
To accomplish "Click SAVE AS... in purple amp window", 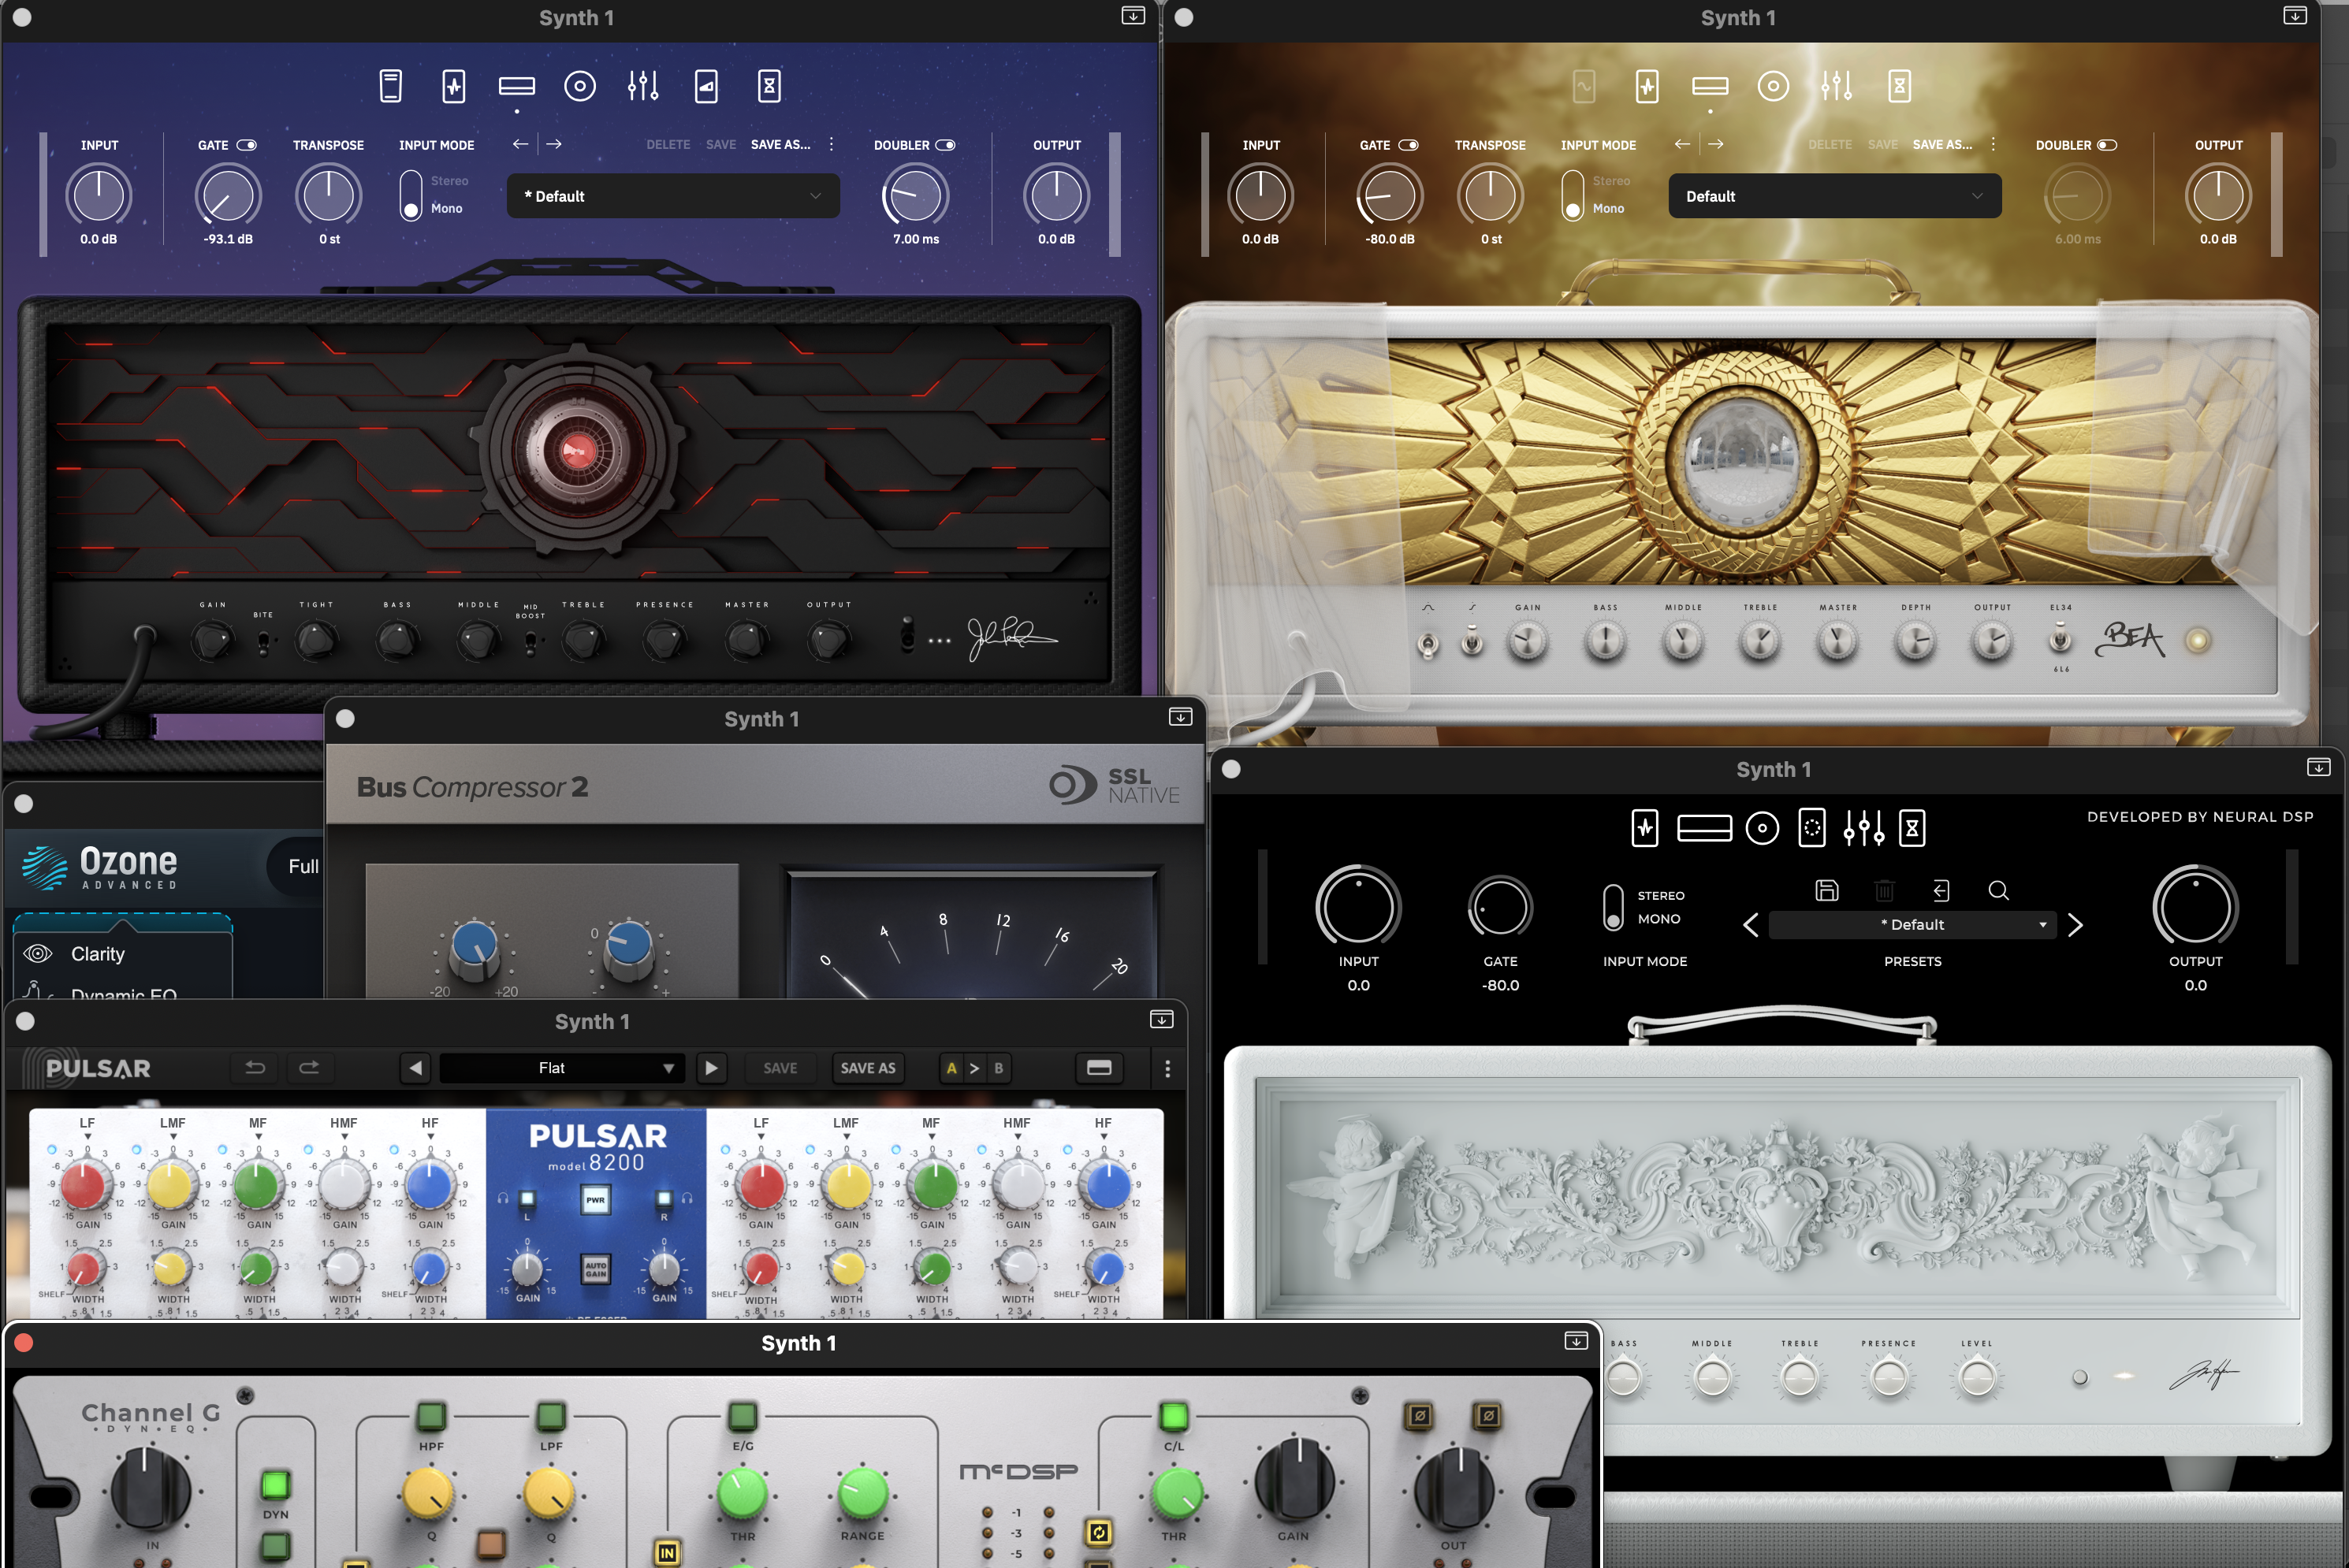I will [780, 144].
